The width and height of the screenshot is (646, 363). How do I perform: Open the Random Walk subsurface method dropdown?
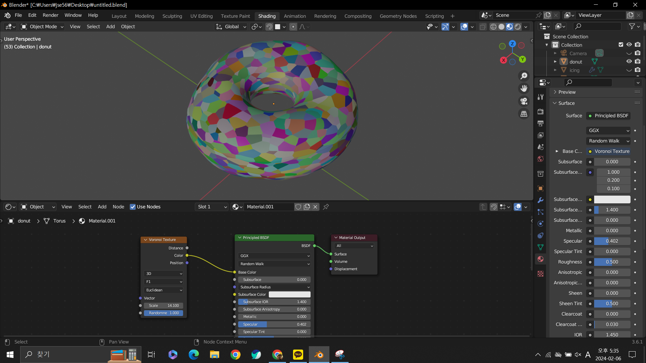(608, 141)
